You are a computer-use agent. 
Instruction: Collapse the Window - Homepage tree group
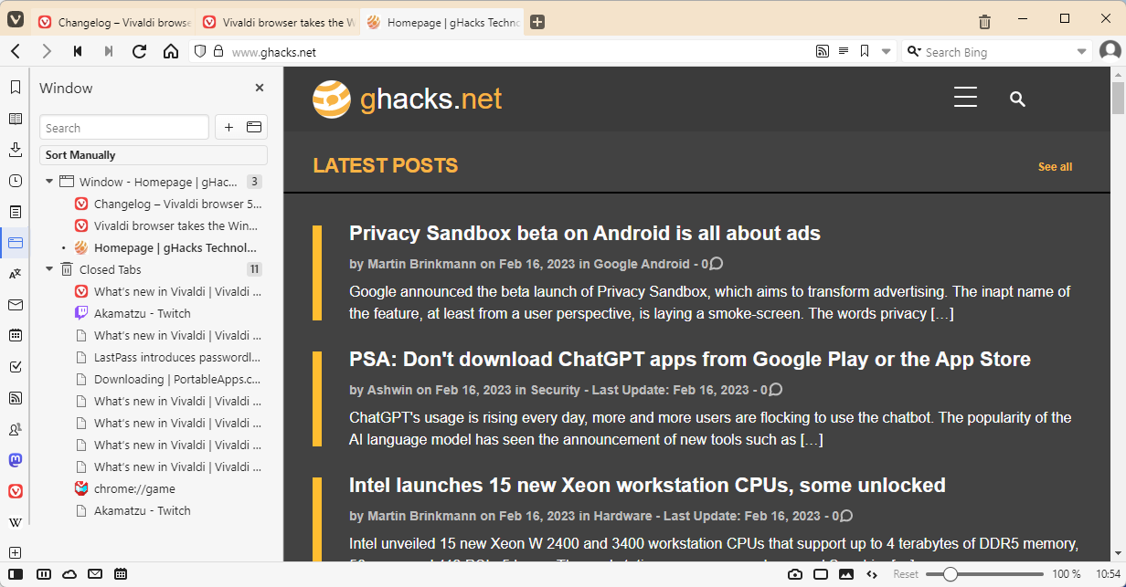point(49,183)
